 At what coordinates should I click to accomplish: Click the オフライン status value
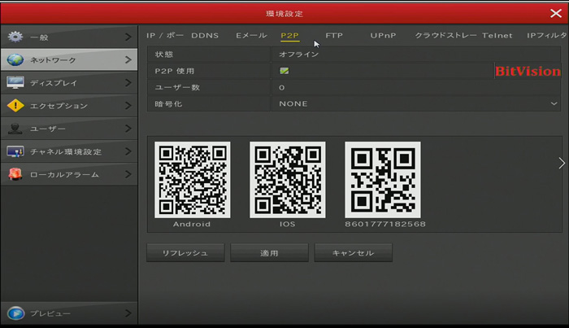click(x=298, y=54)
